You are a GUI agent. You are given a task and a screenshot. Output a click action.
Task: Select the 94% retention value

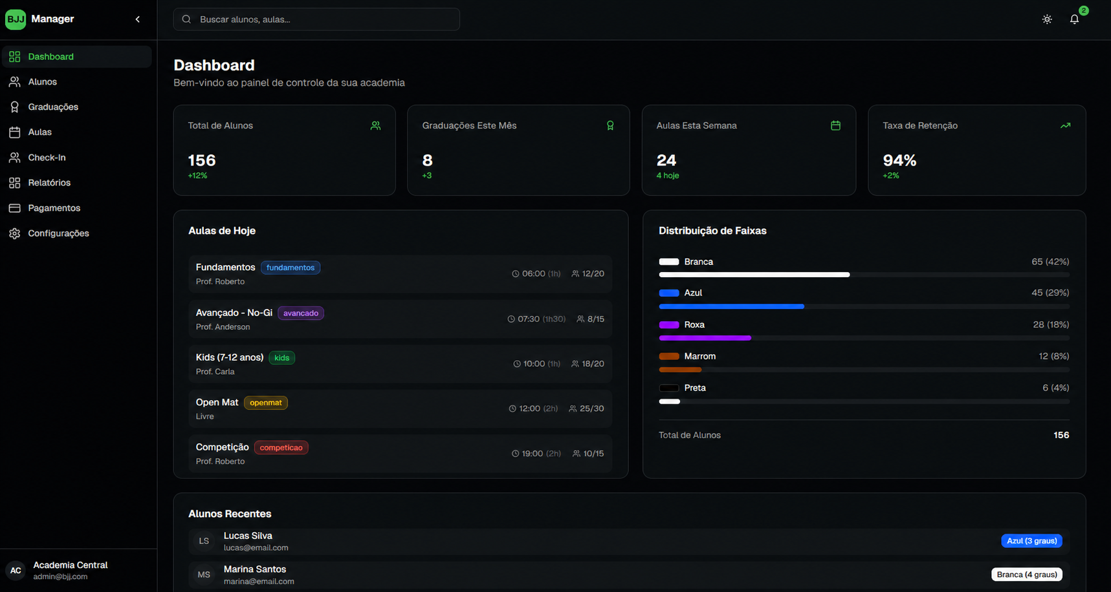tap(899, 160)
